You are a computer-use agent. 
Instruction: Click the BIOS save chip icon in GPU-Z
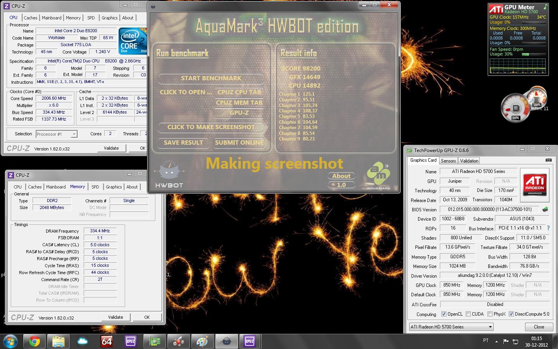coord(546,209)
